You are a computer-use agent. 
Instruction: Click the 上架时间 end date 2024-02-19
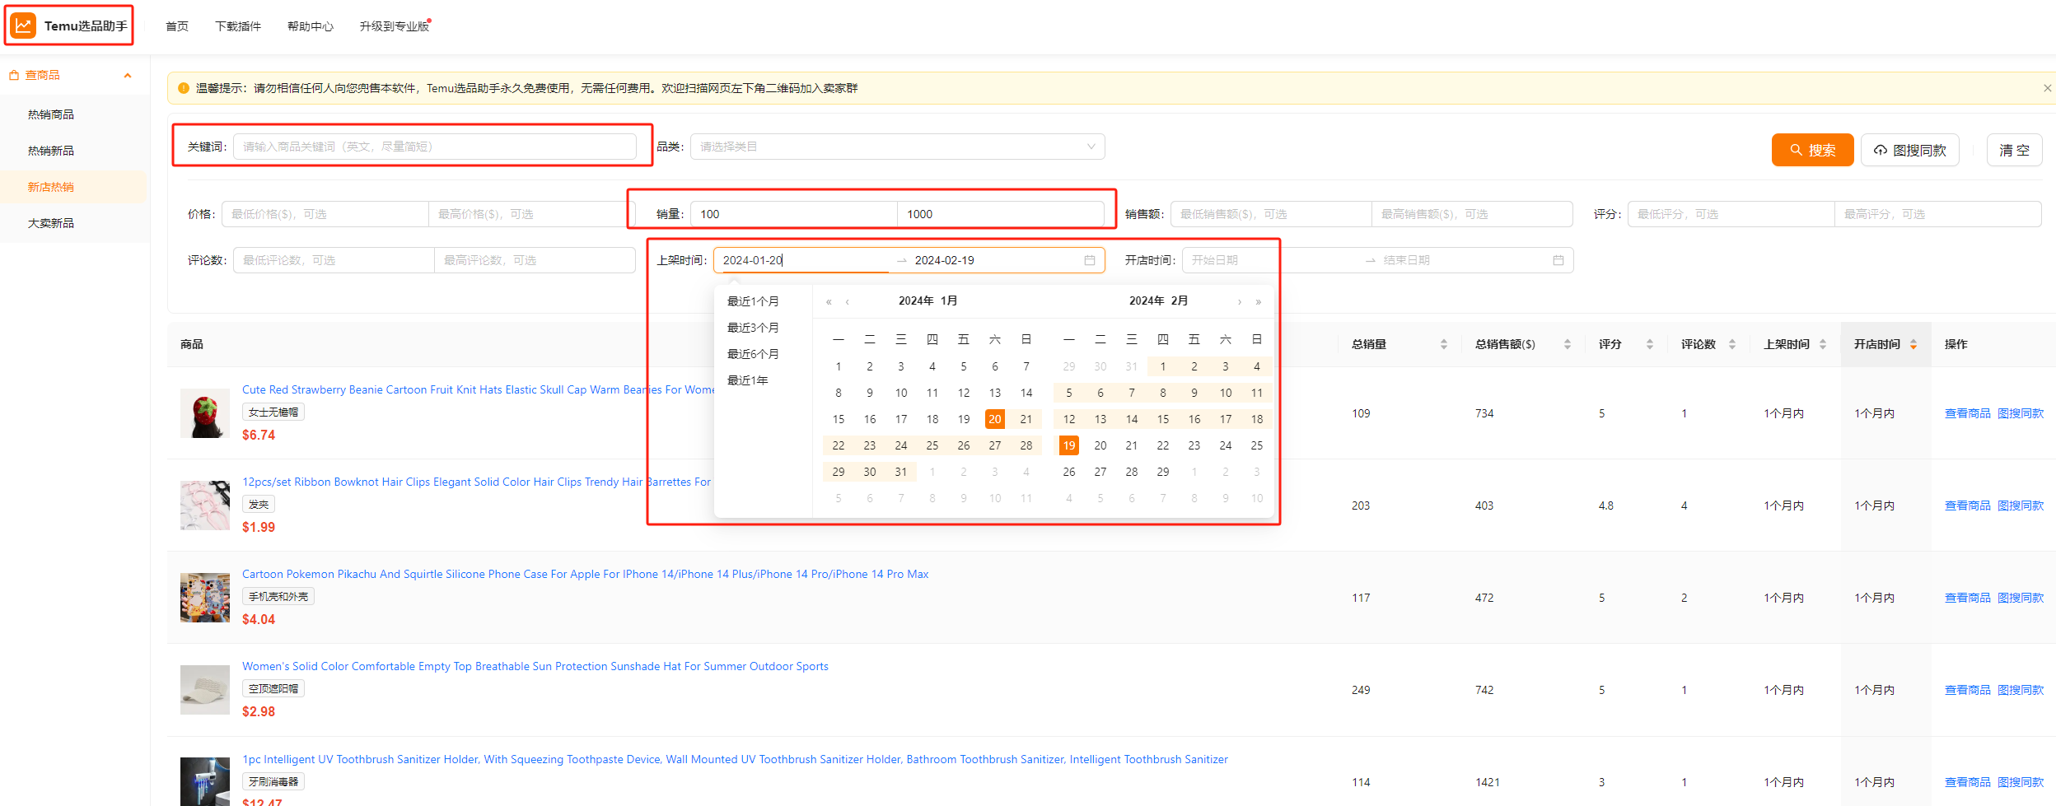click(945, 260)
